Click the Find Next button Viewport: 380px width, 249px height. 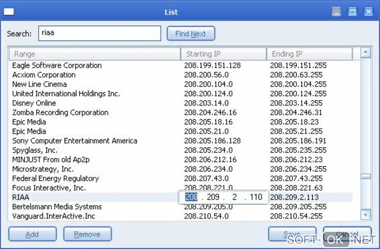(191, 34)
